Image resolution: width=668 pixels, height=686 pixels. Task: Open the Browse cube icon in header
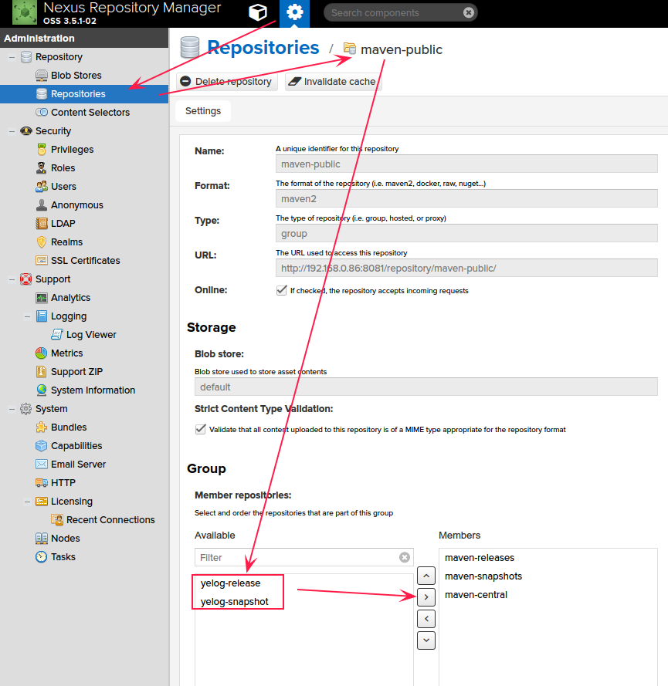tap(257, 12)
